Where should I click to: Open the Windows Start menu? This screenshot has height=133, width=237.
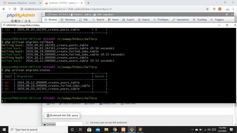pyautogui.click(x=4, y=130)
